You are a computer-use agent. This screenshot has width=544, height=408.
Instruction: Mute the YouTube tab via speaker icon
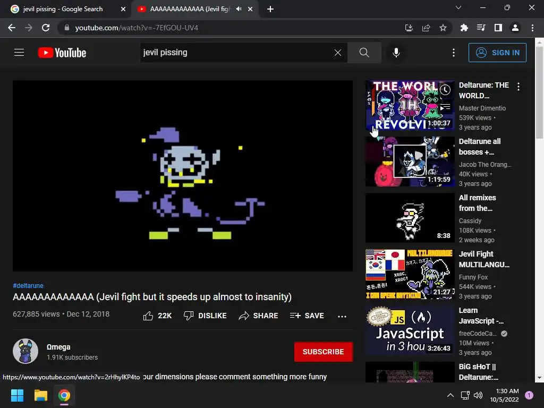point(239,9)
